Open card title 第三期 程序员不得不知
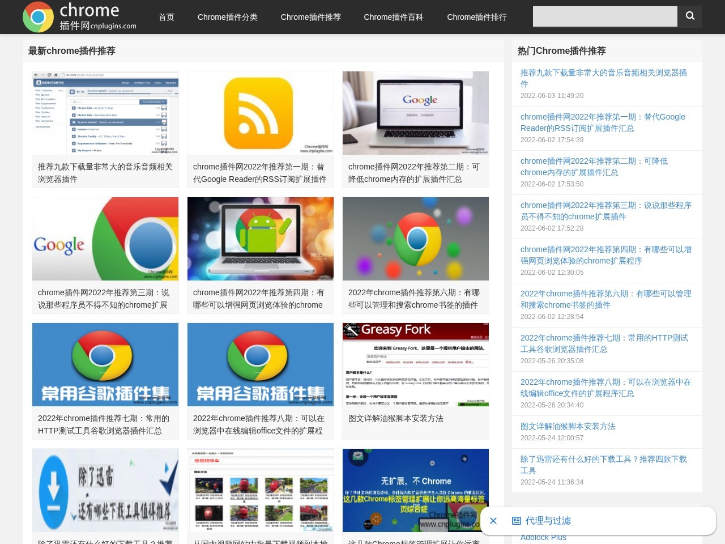 [x=104, y=299]
